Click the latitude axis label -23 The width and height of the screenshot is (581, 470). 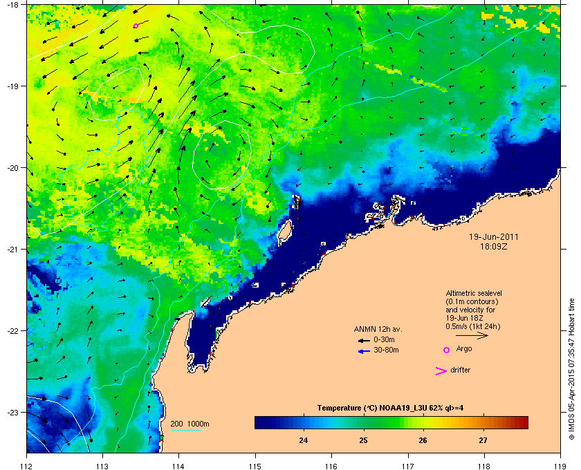12,412
